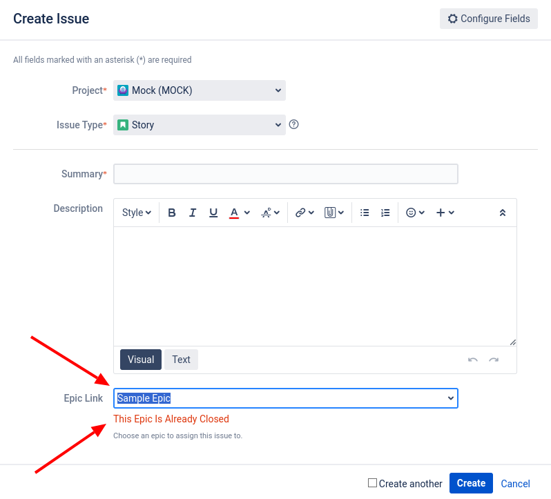
Task: Click into the Summary input field
Action: point(286,174)
